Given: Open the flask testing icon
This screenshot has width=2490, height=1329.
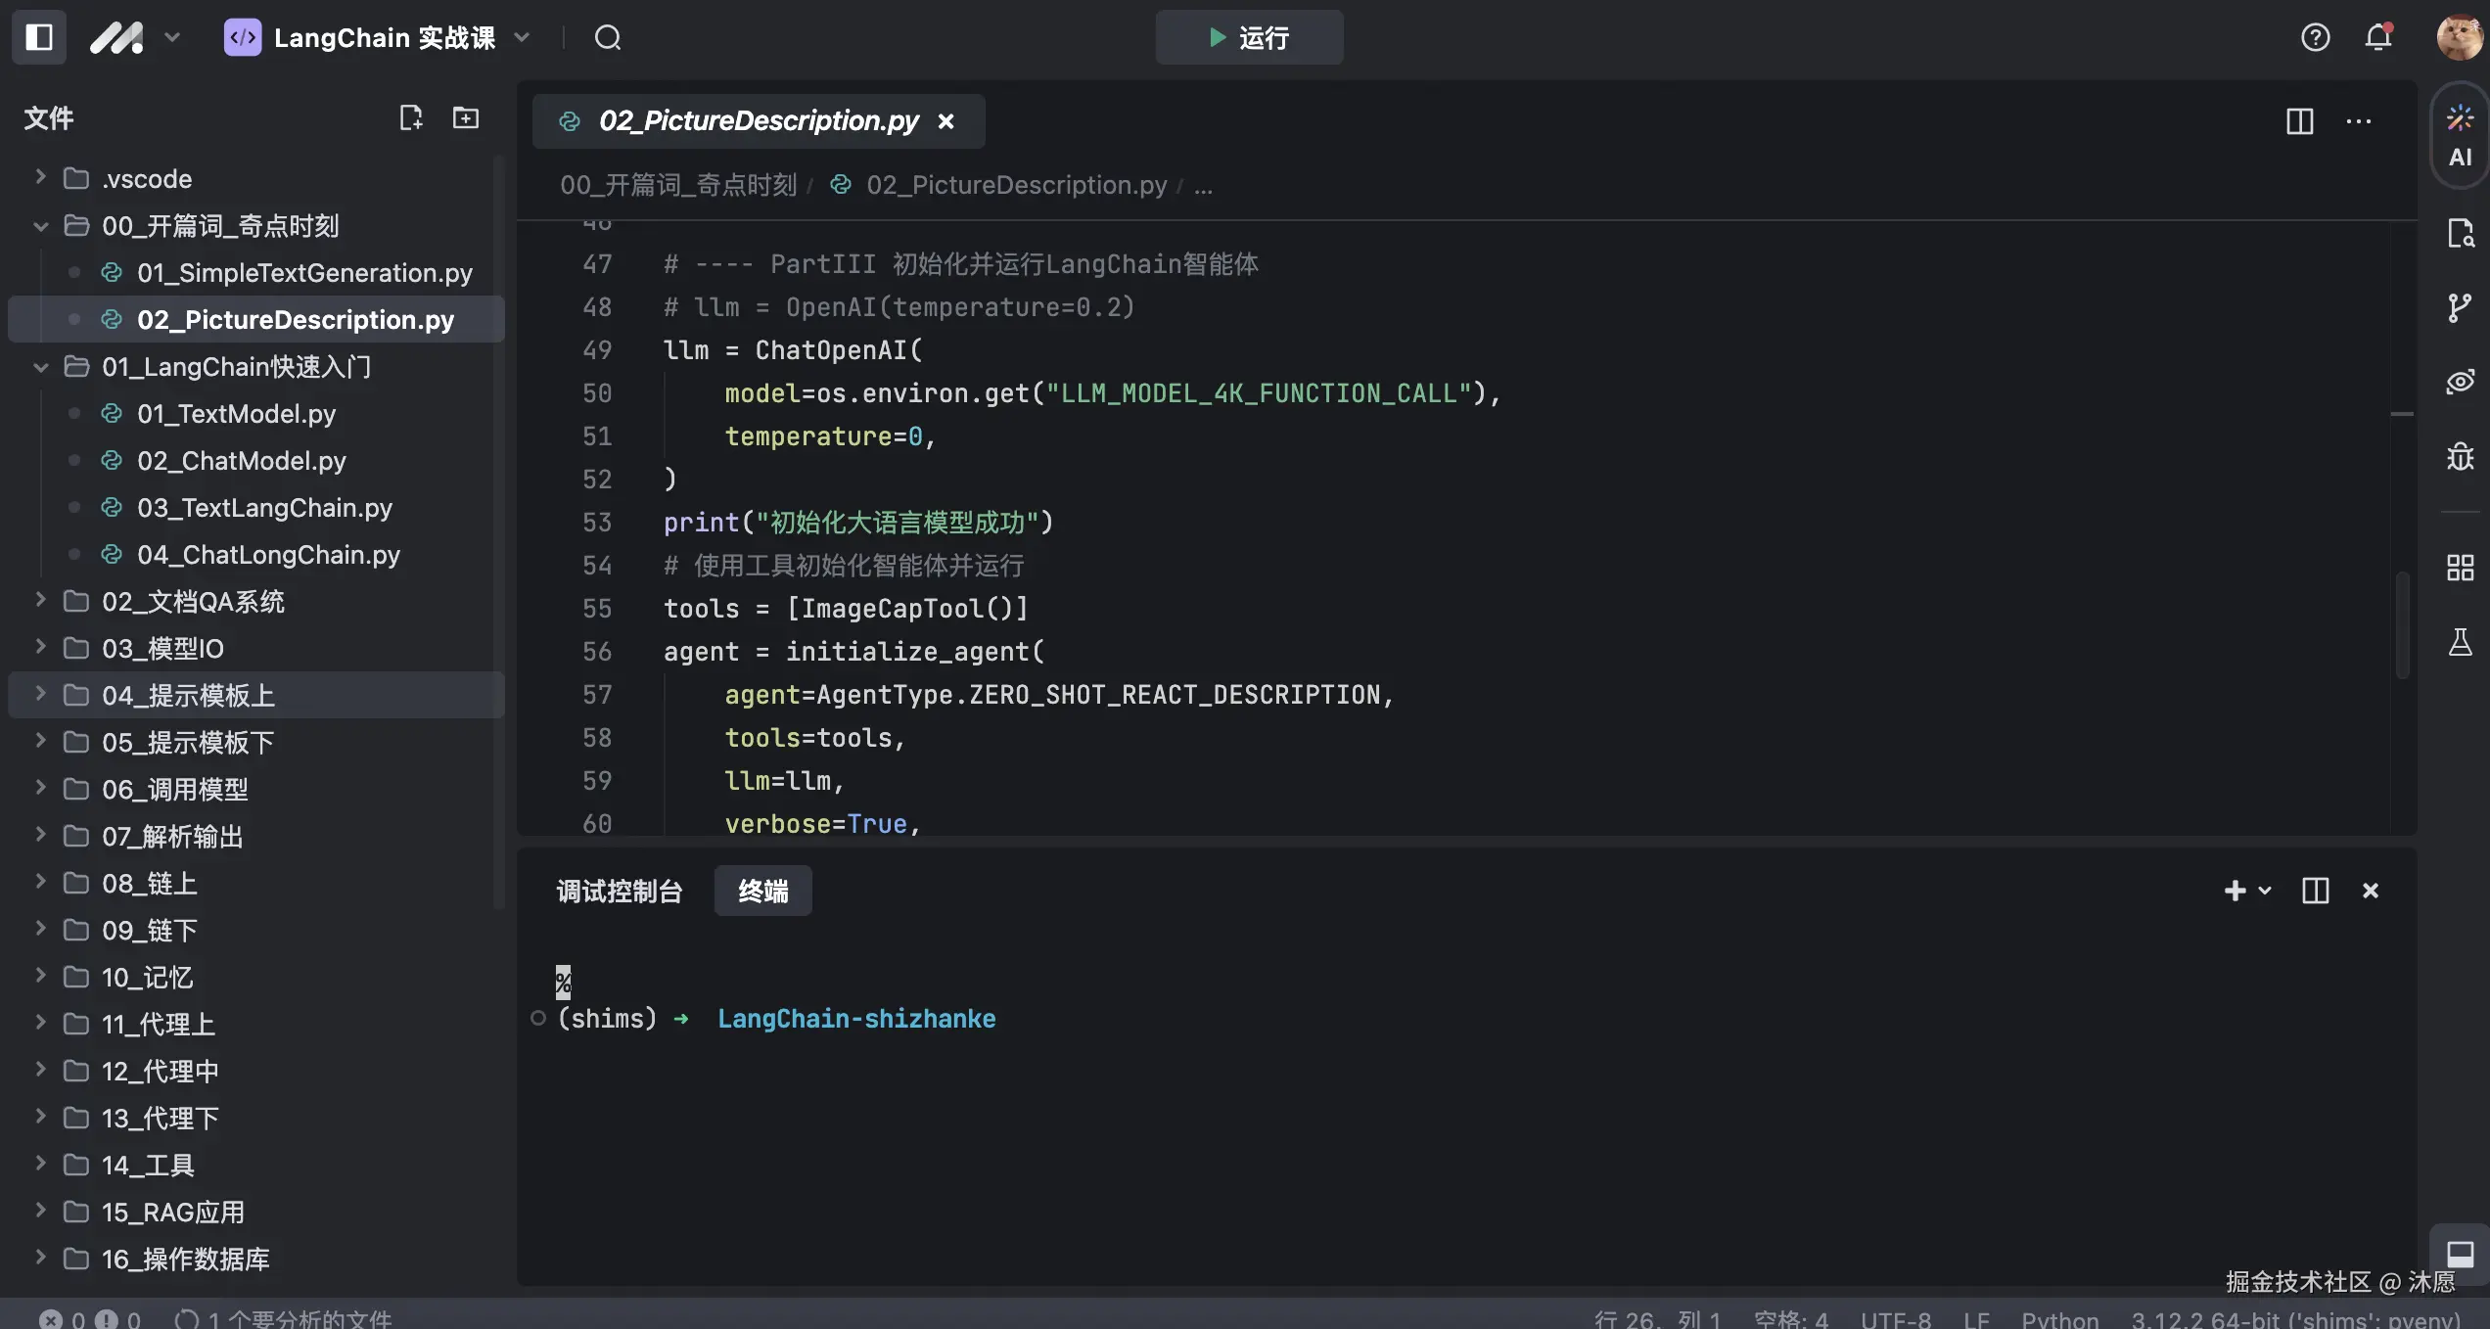Looking at the screenshot, I should point(2460,642).
